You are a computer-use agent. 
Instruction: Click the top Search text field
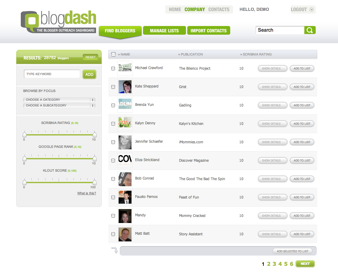coord(280,30)
